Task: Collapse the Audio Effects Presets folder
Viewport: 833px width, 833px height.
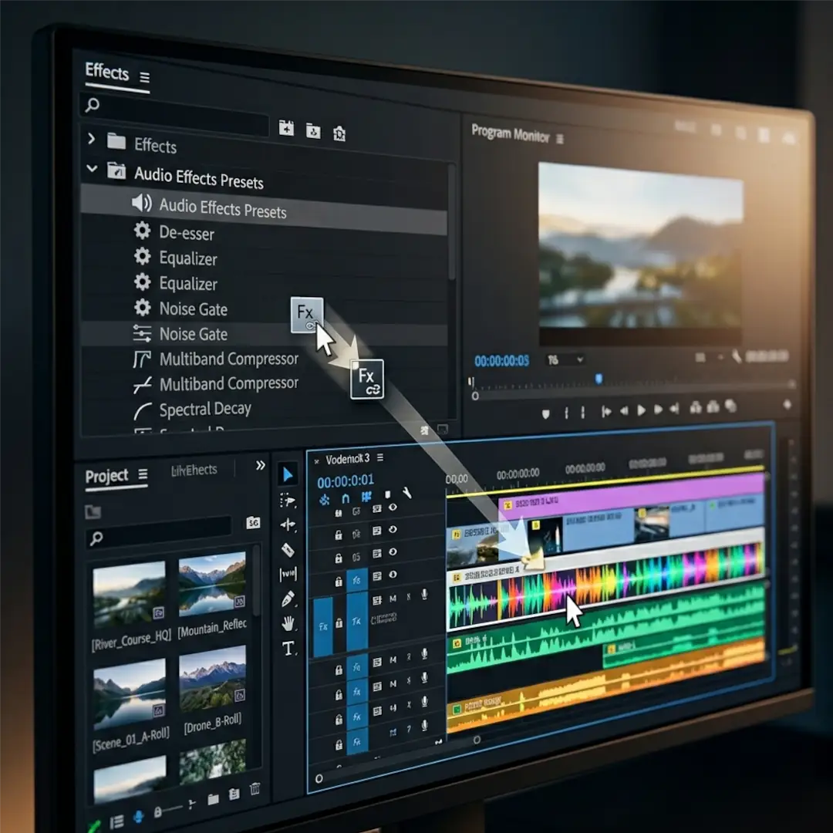Action: coord(92,168)
